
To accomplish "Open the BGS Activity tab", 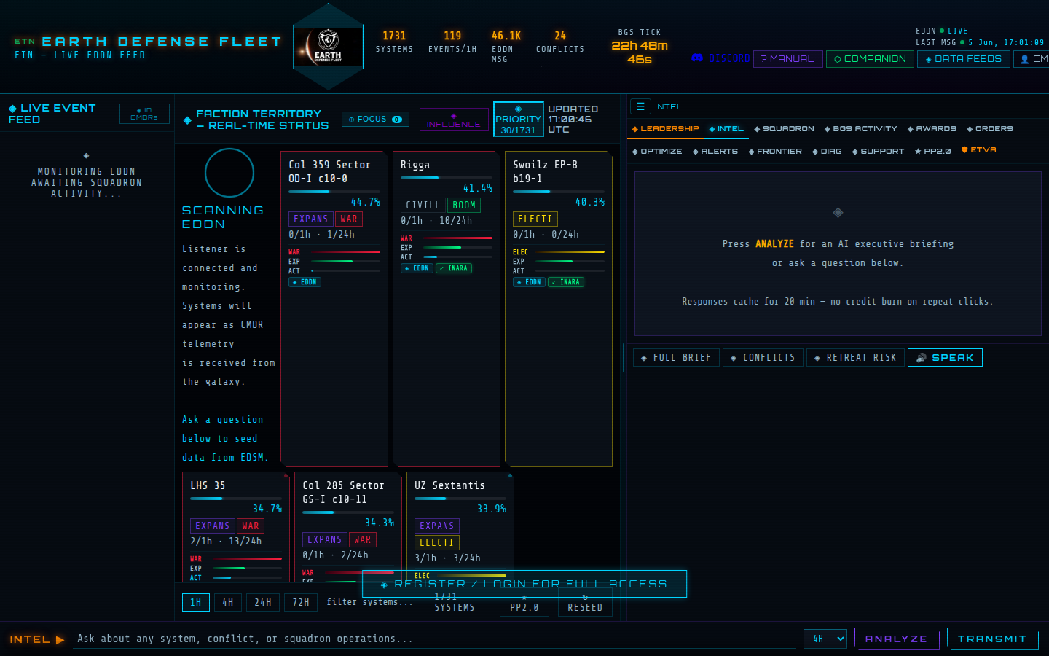I will pyautogui.click(x=861, y=129).
